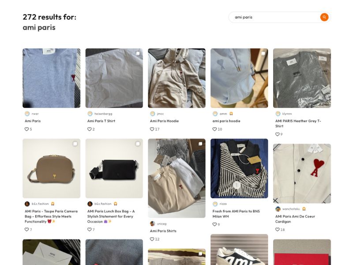
Task: Click the orange search button
Action: tap(324, 17)
